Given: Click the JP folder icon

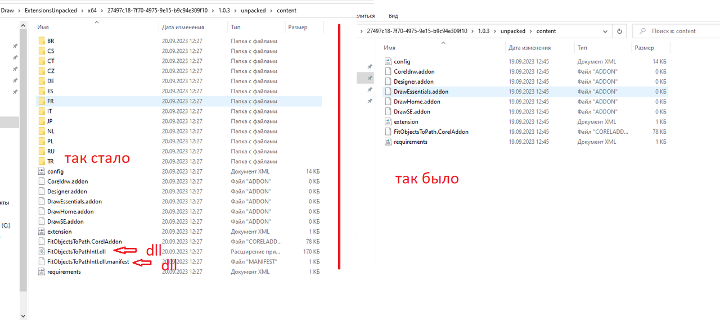Looking at the screenshot, I should 42,121.
